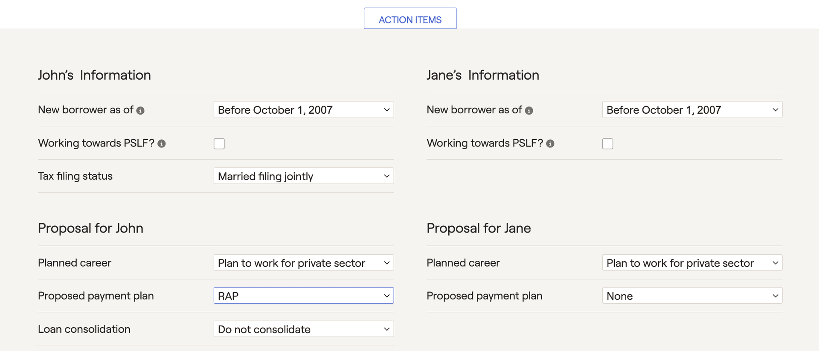The image size is (819, 351).
Task: Check Jane's Working towards PSLF checkbox
Action: [x=608, y=144]
